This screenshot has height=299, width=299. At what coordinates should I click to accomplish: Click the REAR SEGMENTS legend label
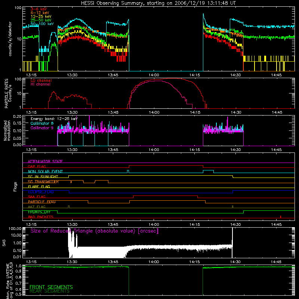point(49,291)
